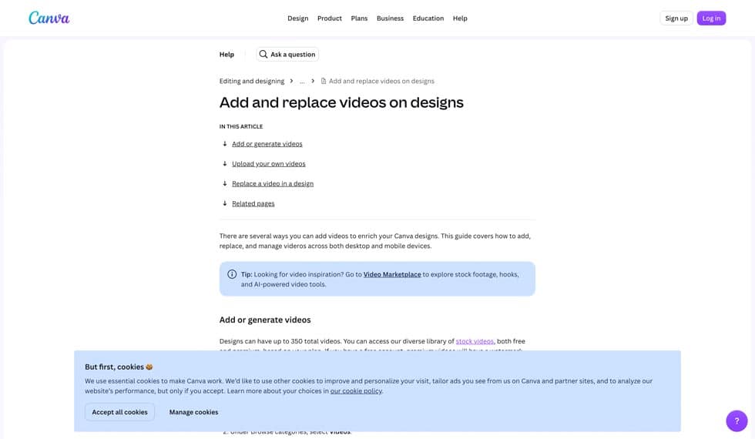
Task: Click the info icon in the Tip box
Action: [232, 274]
